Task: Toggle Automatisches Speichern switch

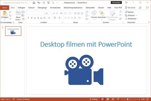Action: tap(27, 3)
